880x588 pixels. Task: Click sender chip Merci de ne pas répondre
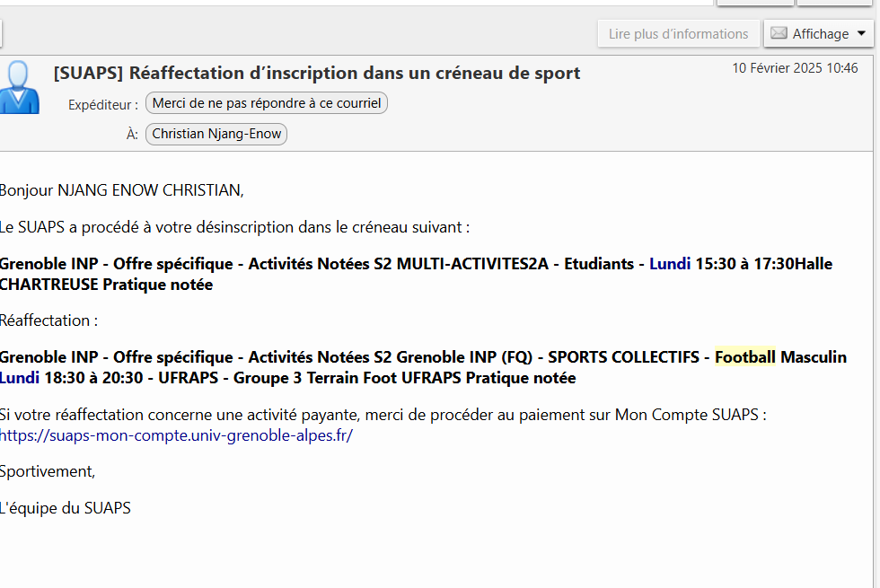[x=267, y=103]
